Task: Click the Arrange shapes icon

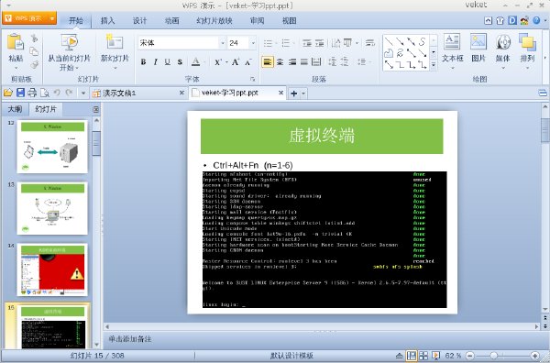Action: (x=527, y=42)
